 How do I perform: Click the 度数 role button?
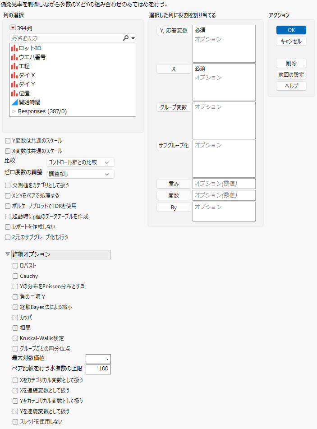[x=174, y=196]
